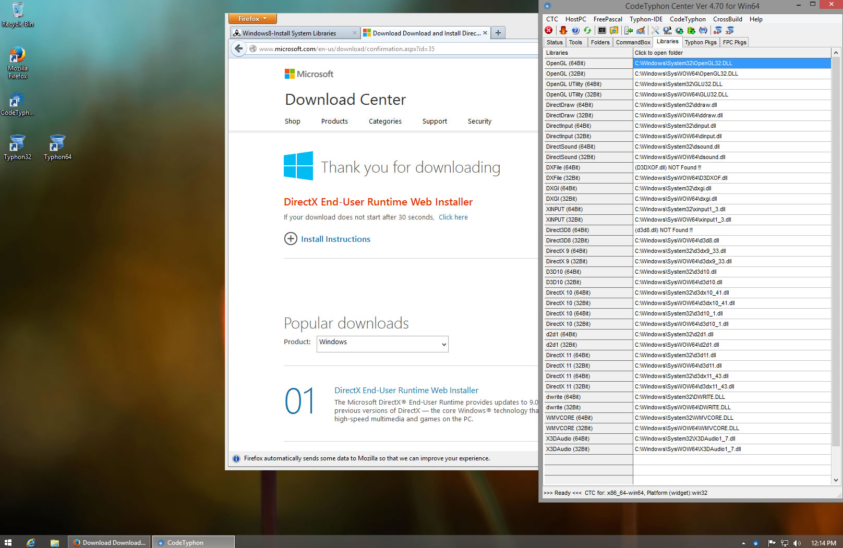The image size is (843, 548).
Task: Click the Windows Start button
Action: [8, 542]
